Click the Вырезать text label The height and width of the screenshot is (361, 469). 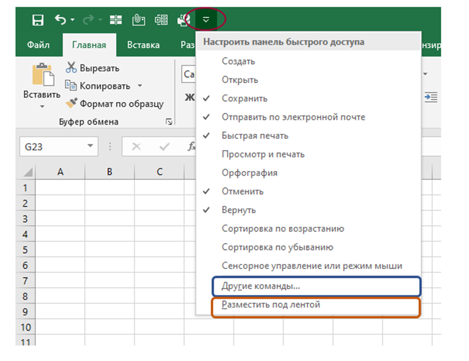100,68
